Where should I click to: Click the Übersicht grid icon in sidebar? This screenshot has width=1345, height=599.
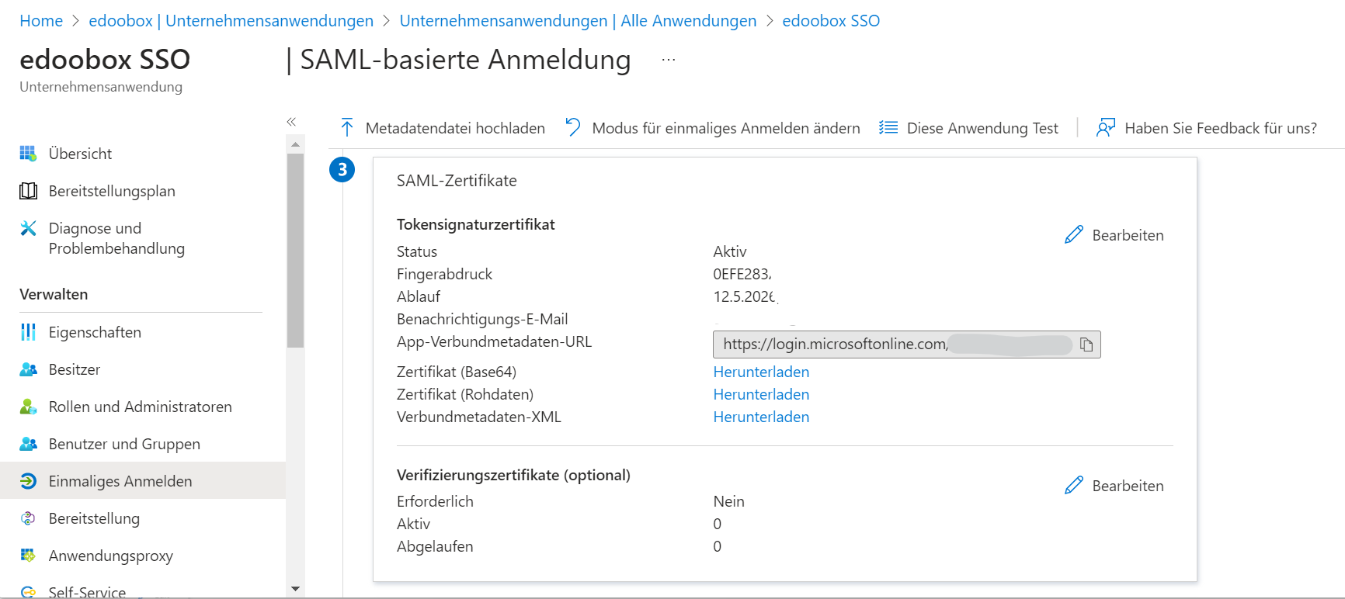(x=28, y=154)
